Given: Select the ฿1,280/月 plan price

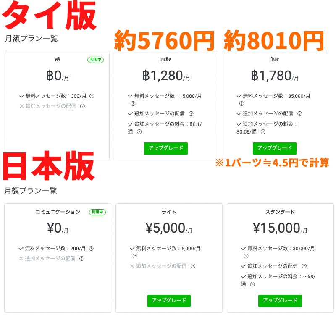Looking at the screenshot, I should pyautogui.click(x=166, y=76).
